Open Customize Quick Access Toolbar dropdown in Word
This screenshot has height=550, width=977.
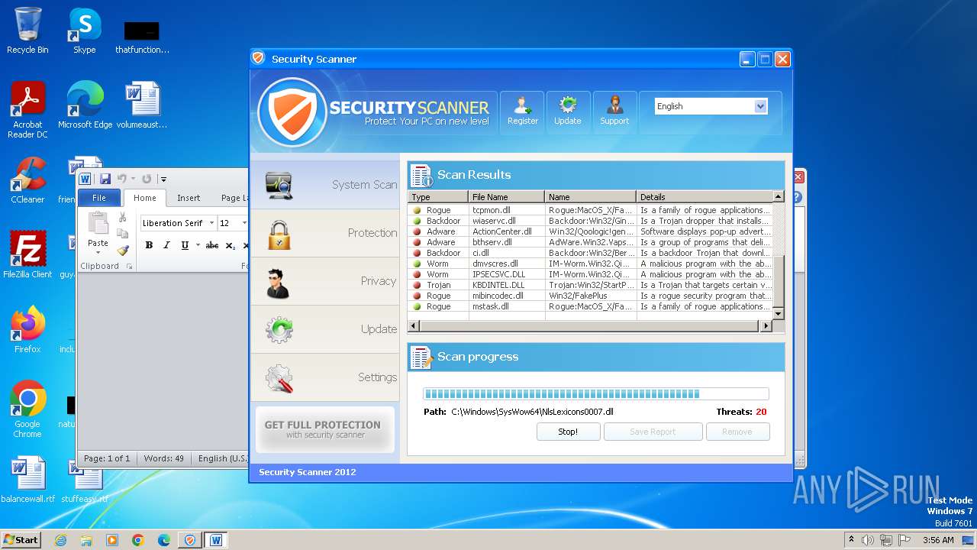coord(163,180)
